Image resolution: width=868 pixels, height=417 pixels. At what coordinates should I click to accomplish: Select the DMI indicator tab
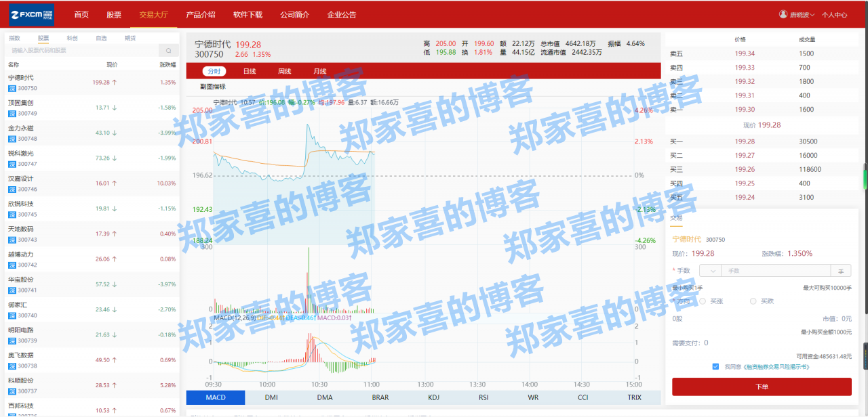click(271, 397)
